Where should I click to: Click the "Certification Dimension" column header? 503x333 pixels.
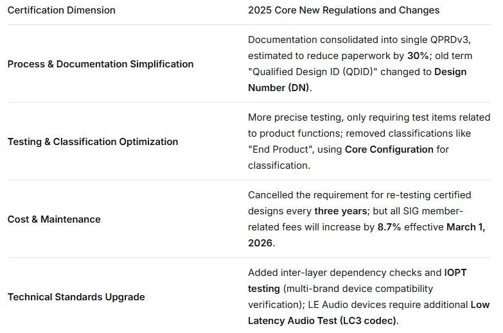click(62, 10)
